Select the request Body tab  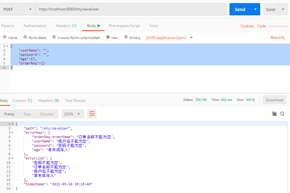point(93,26)
